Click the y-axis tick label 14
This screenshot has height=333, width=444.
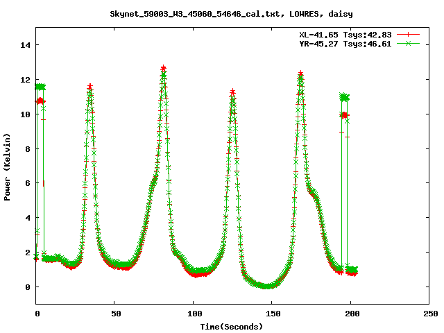25,45
